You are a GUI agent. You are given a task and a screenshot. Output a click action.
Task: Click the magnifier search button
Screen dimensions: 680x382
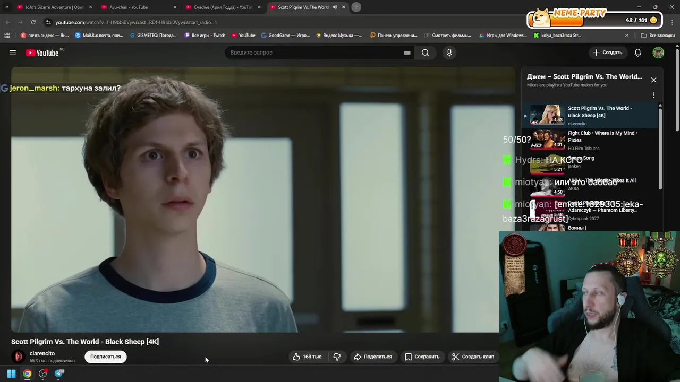[x=425, y=53]
